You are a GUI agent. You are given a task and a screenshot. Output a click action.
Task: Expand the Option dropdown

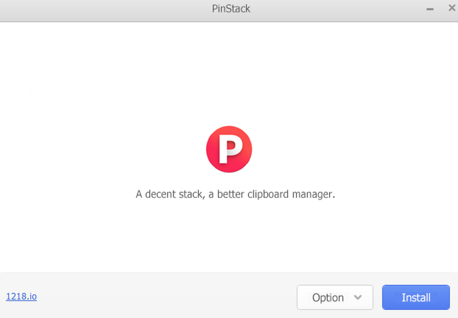pos(335,297)
